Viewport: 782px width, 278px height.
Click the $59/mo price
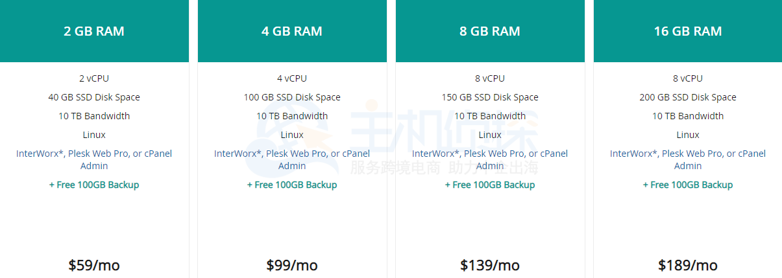click(94, 265)
